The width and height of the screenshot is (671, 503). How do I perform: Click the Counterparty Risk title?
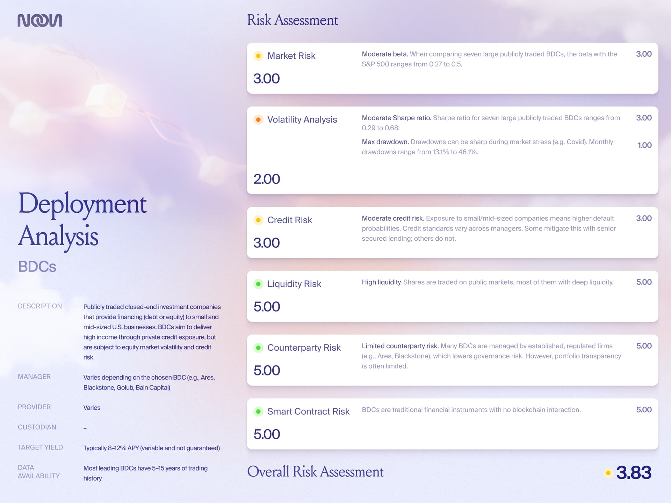click(304, 348)
